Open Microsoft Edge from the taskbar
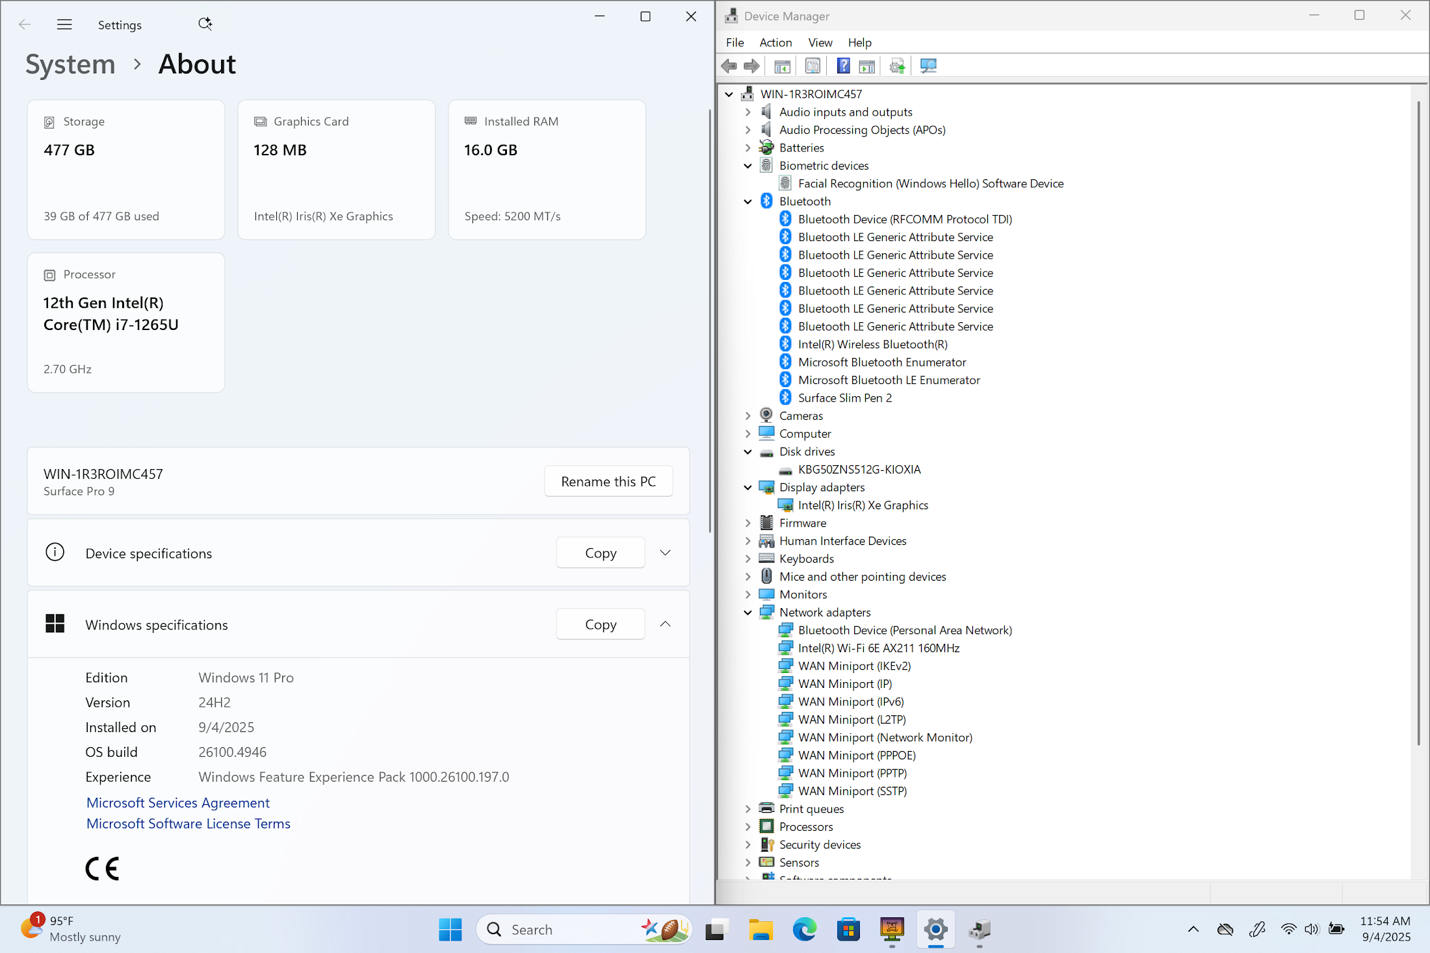The height and width of the screenshot is (953, 1430). pyautogui.click(x=804, y=930)
